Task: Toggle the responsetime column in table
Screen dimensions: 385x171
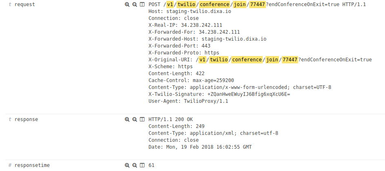Action: (x=142, y=165)
